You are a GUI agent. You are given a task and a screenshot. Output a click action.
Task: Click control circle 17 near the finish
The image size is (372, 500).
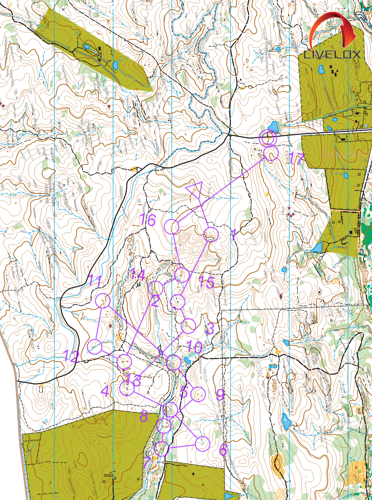271,153
